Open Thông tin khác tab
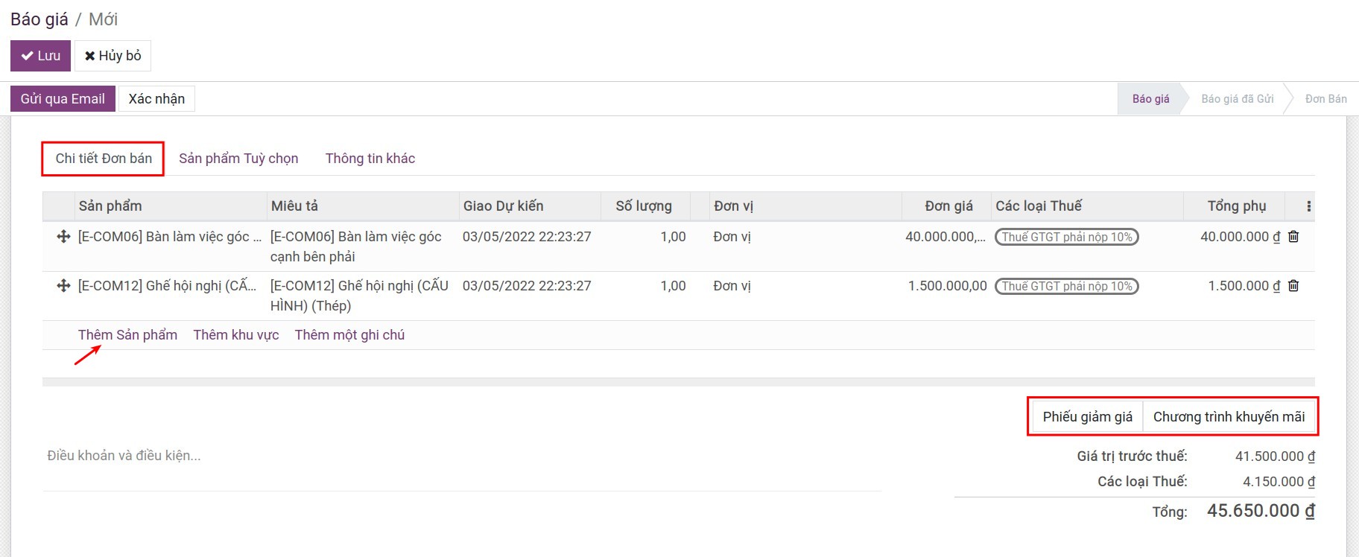The image size is (1359, 557). (x=370, y=159)
